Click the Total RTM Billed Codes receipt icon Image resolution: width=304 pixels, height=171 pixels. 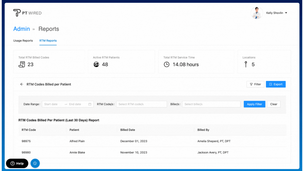22,64
